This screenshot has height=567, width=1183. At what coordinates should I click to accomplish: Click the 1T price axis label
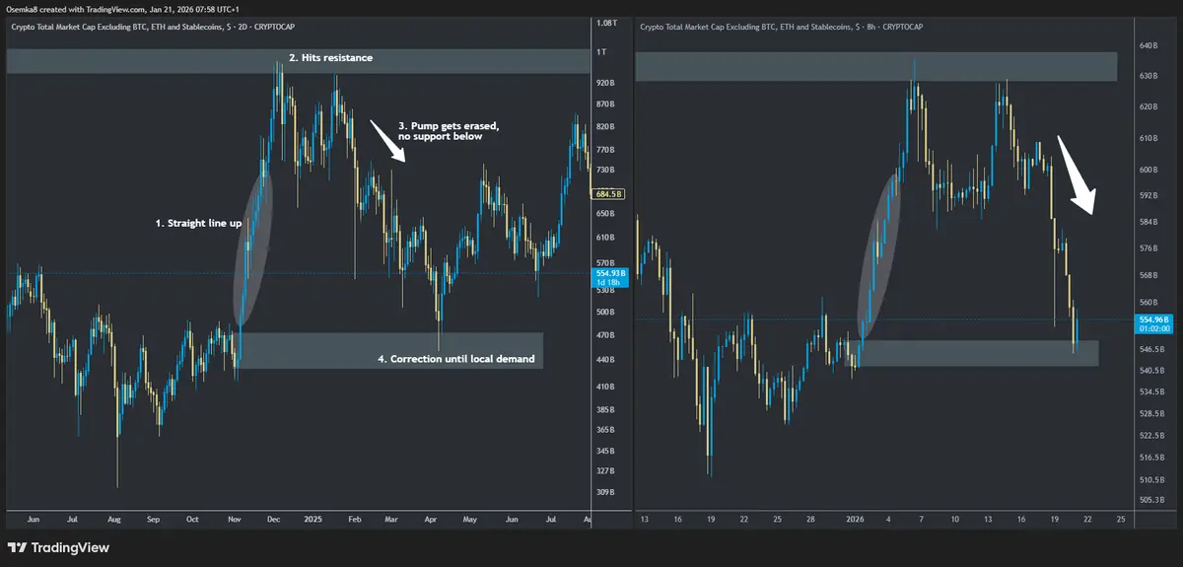coord(602,52)
